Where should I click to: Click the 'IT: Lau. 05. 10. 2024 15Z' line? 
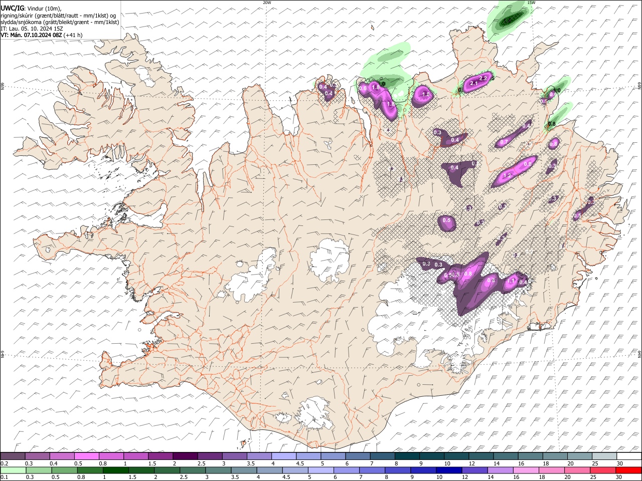pyautogui.click(x=32, y=29)
